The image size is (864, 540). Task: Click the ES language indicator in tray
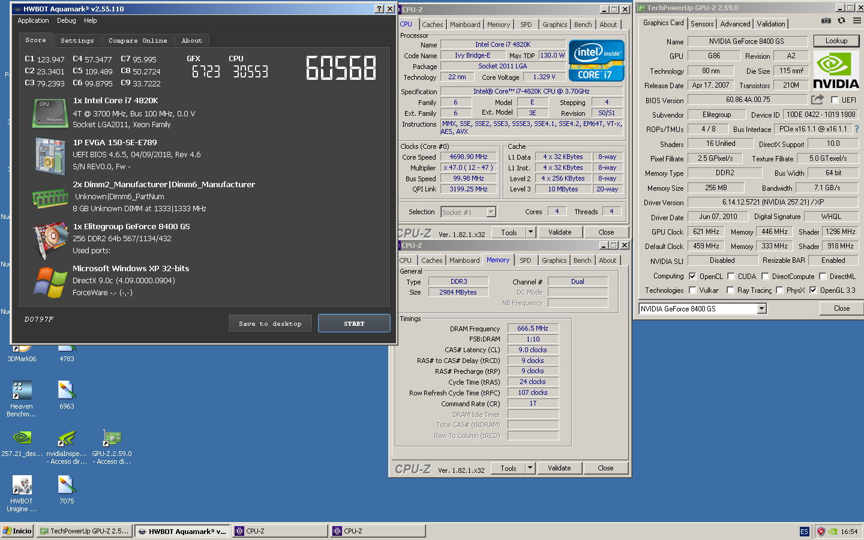click(805, 532)
